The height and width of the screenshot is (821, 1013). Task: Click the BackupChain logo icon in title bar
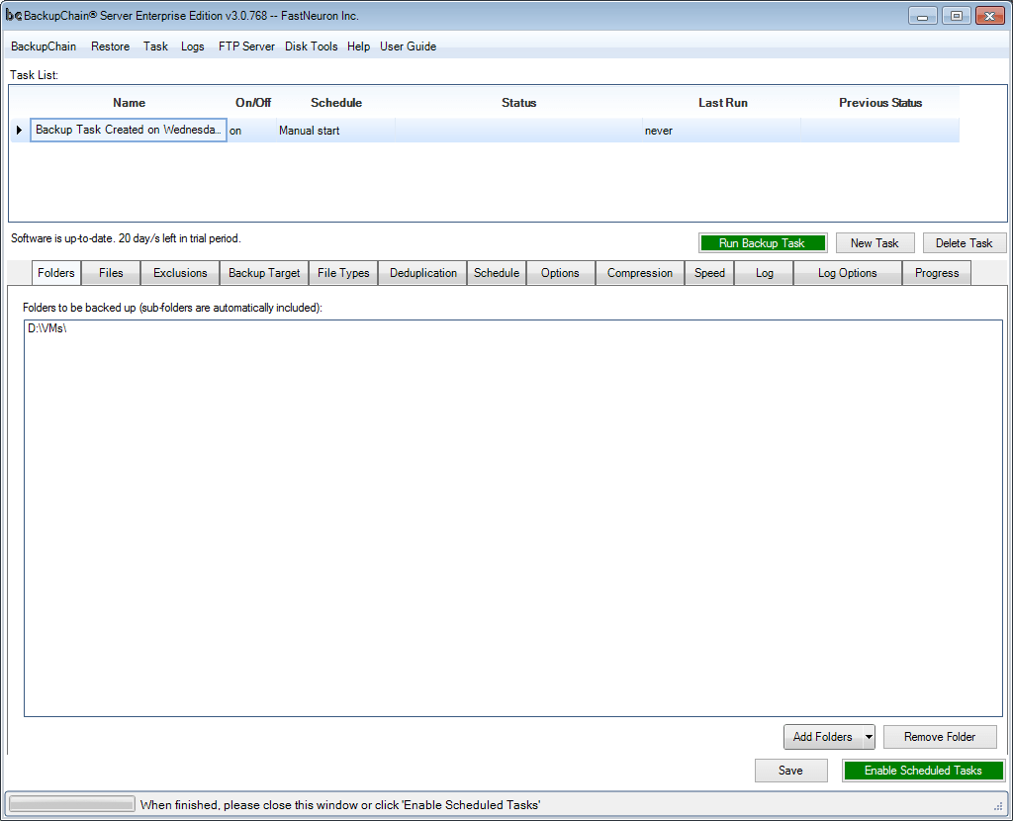coord(14,15)
